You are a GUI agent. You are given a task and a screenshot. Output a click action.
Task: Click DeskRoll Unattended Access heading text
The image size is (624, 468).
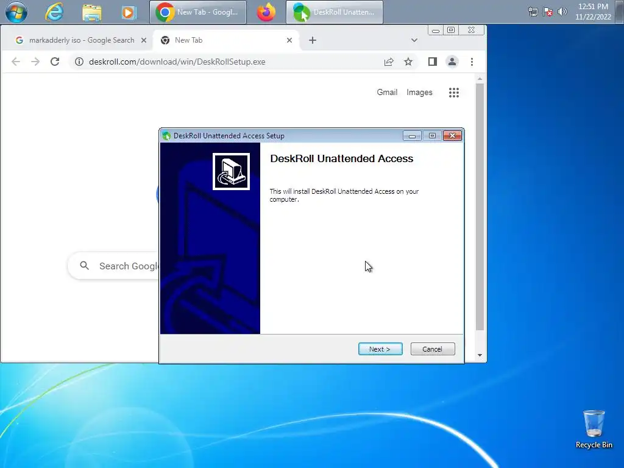click(x=341, y=158)
